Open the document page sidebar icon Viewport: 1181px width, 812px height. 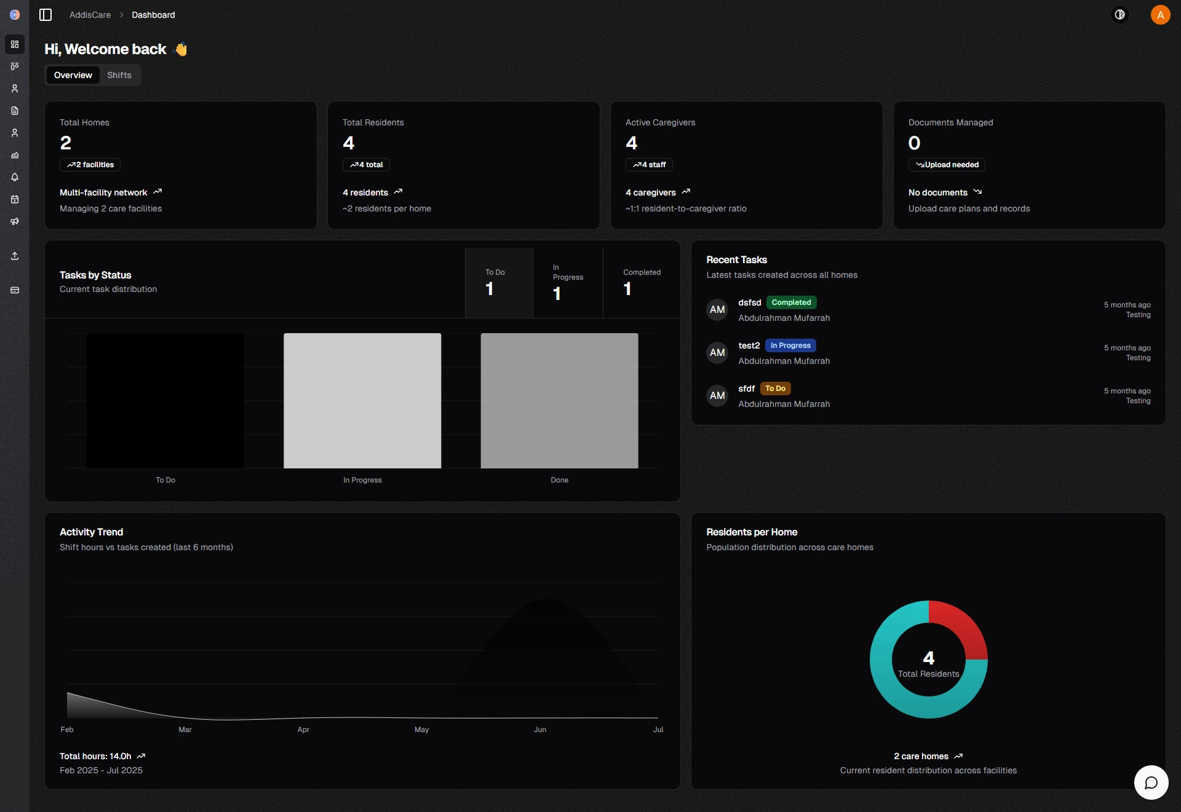(x=15, y=111)
